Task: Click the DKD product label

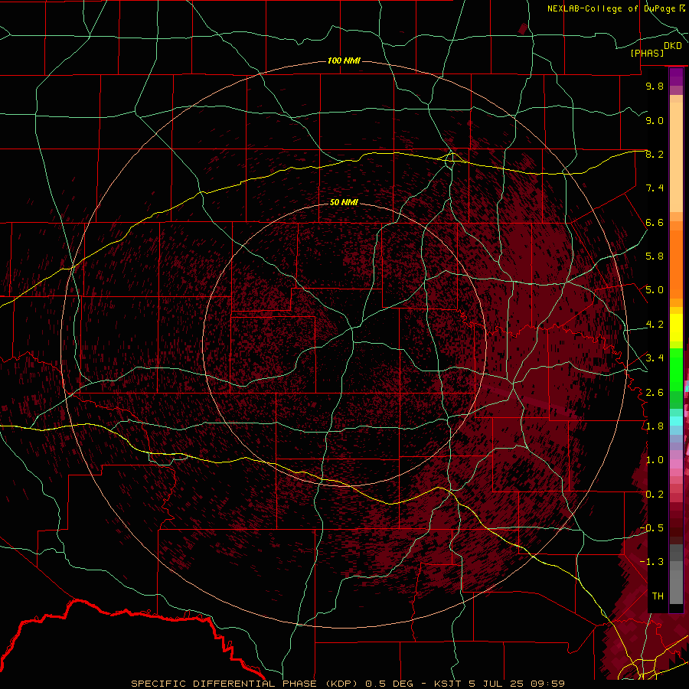Action: pyautogui.click(x=673, y=45)
